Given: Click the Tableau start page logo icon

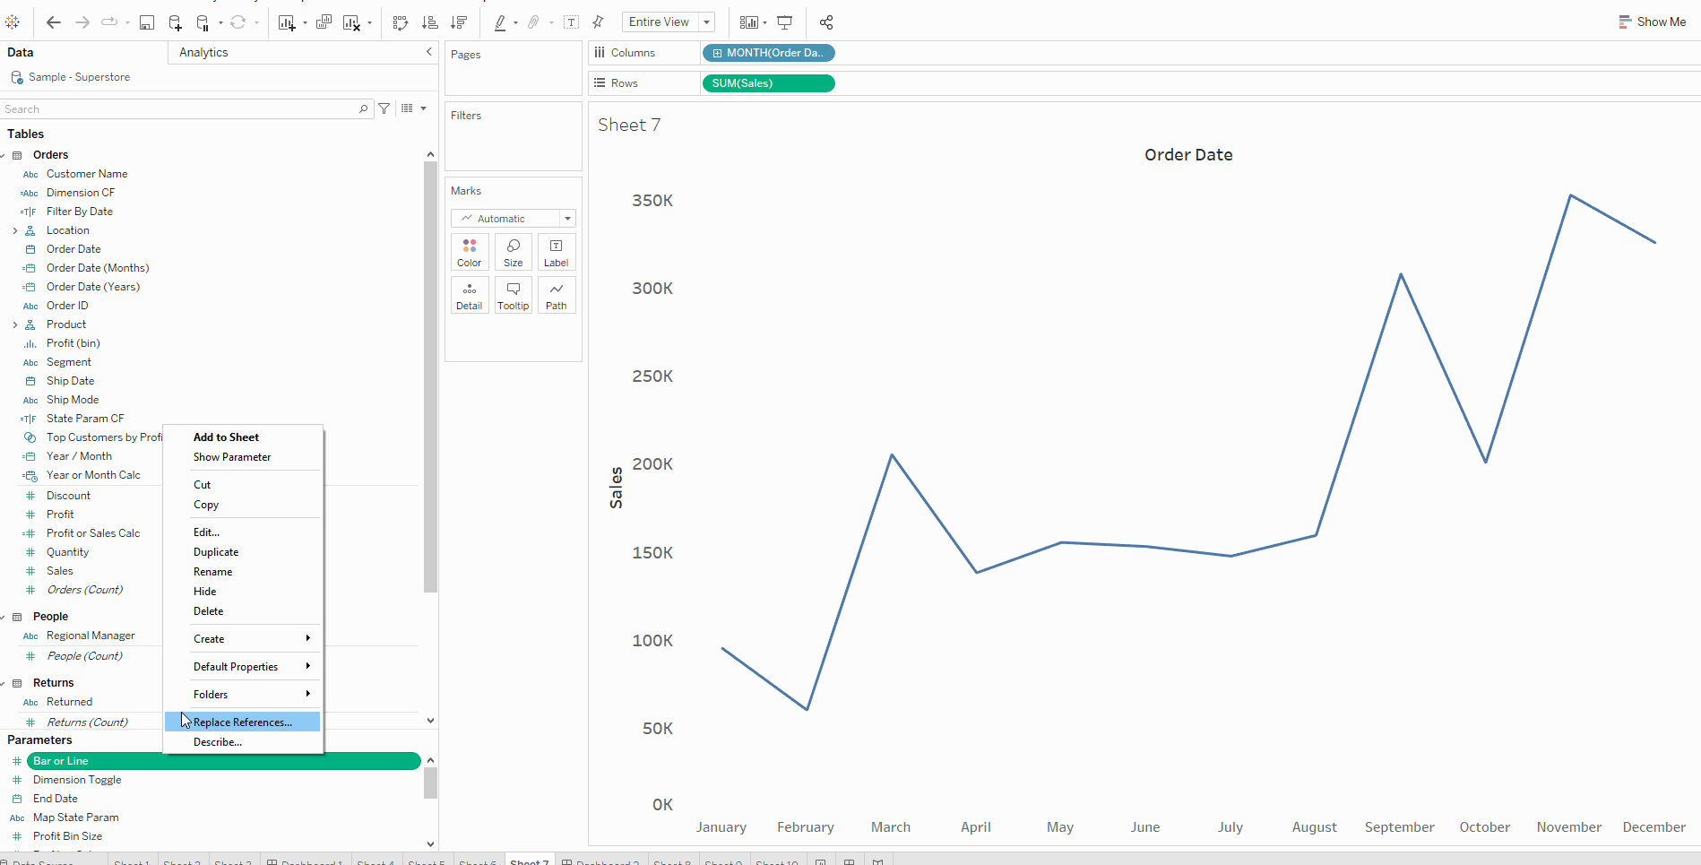Looking at the screenshot, I should point(13,22).
